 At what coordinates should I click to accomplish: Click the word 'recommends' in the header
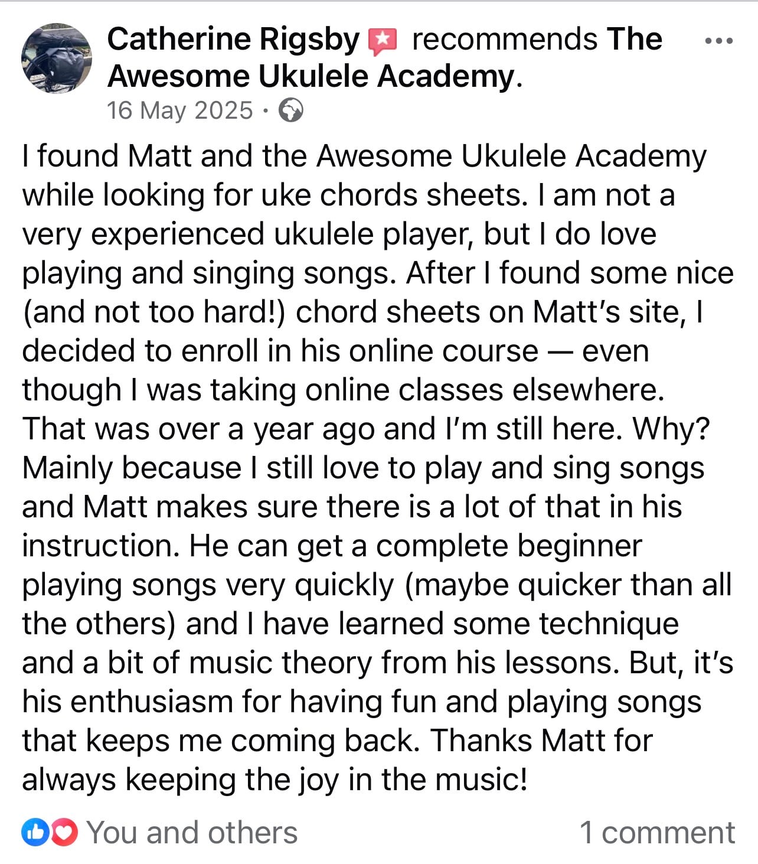click(504, 40)
